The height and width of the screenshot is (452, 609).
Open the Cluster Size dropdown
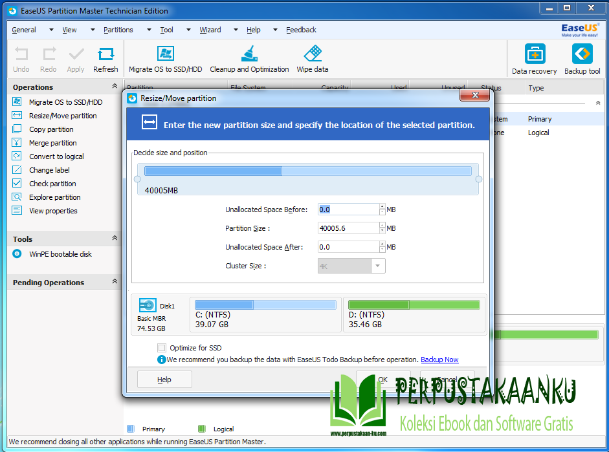(x=378, y=266)
